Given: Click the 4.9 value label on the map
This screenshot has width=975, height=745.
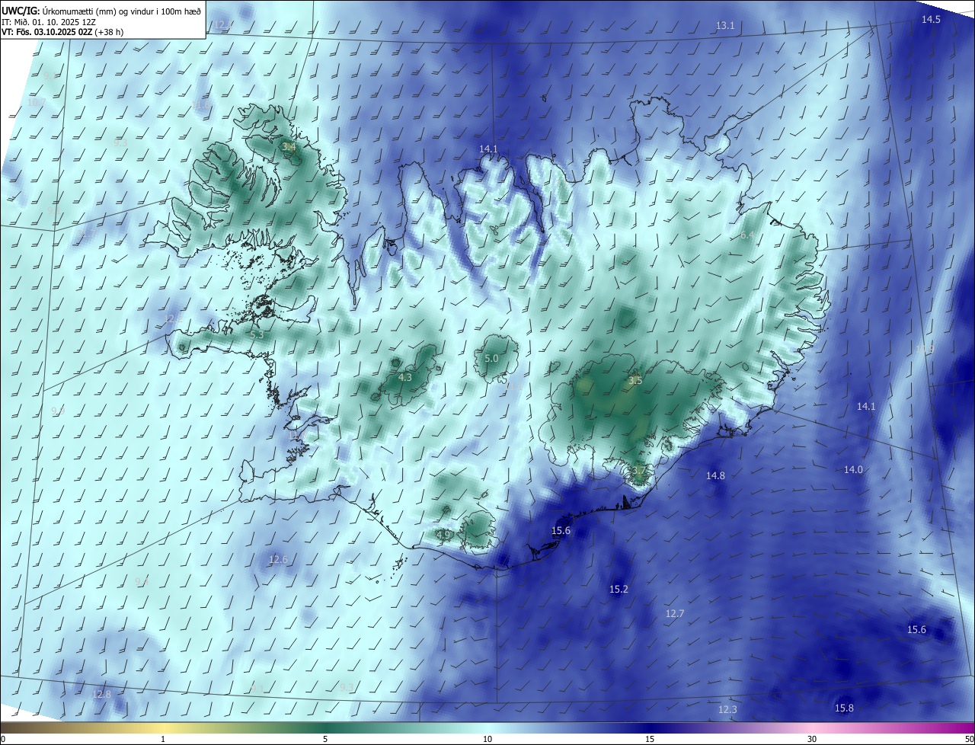Looking at the screenshot, I should pos(443,535).
